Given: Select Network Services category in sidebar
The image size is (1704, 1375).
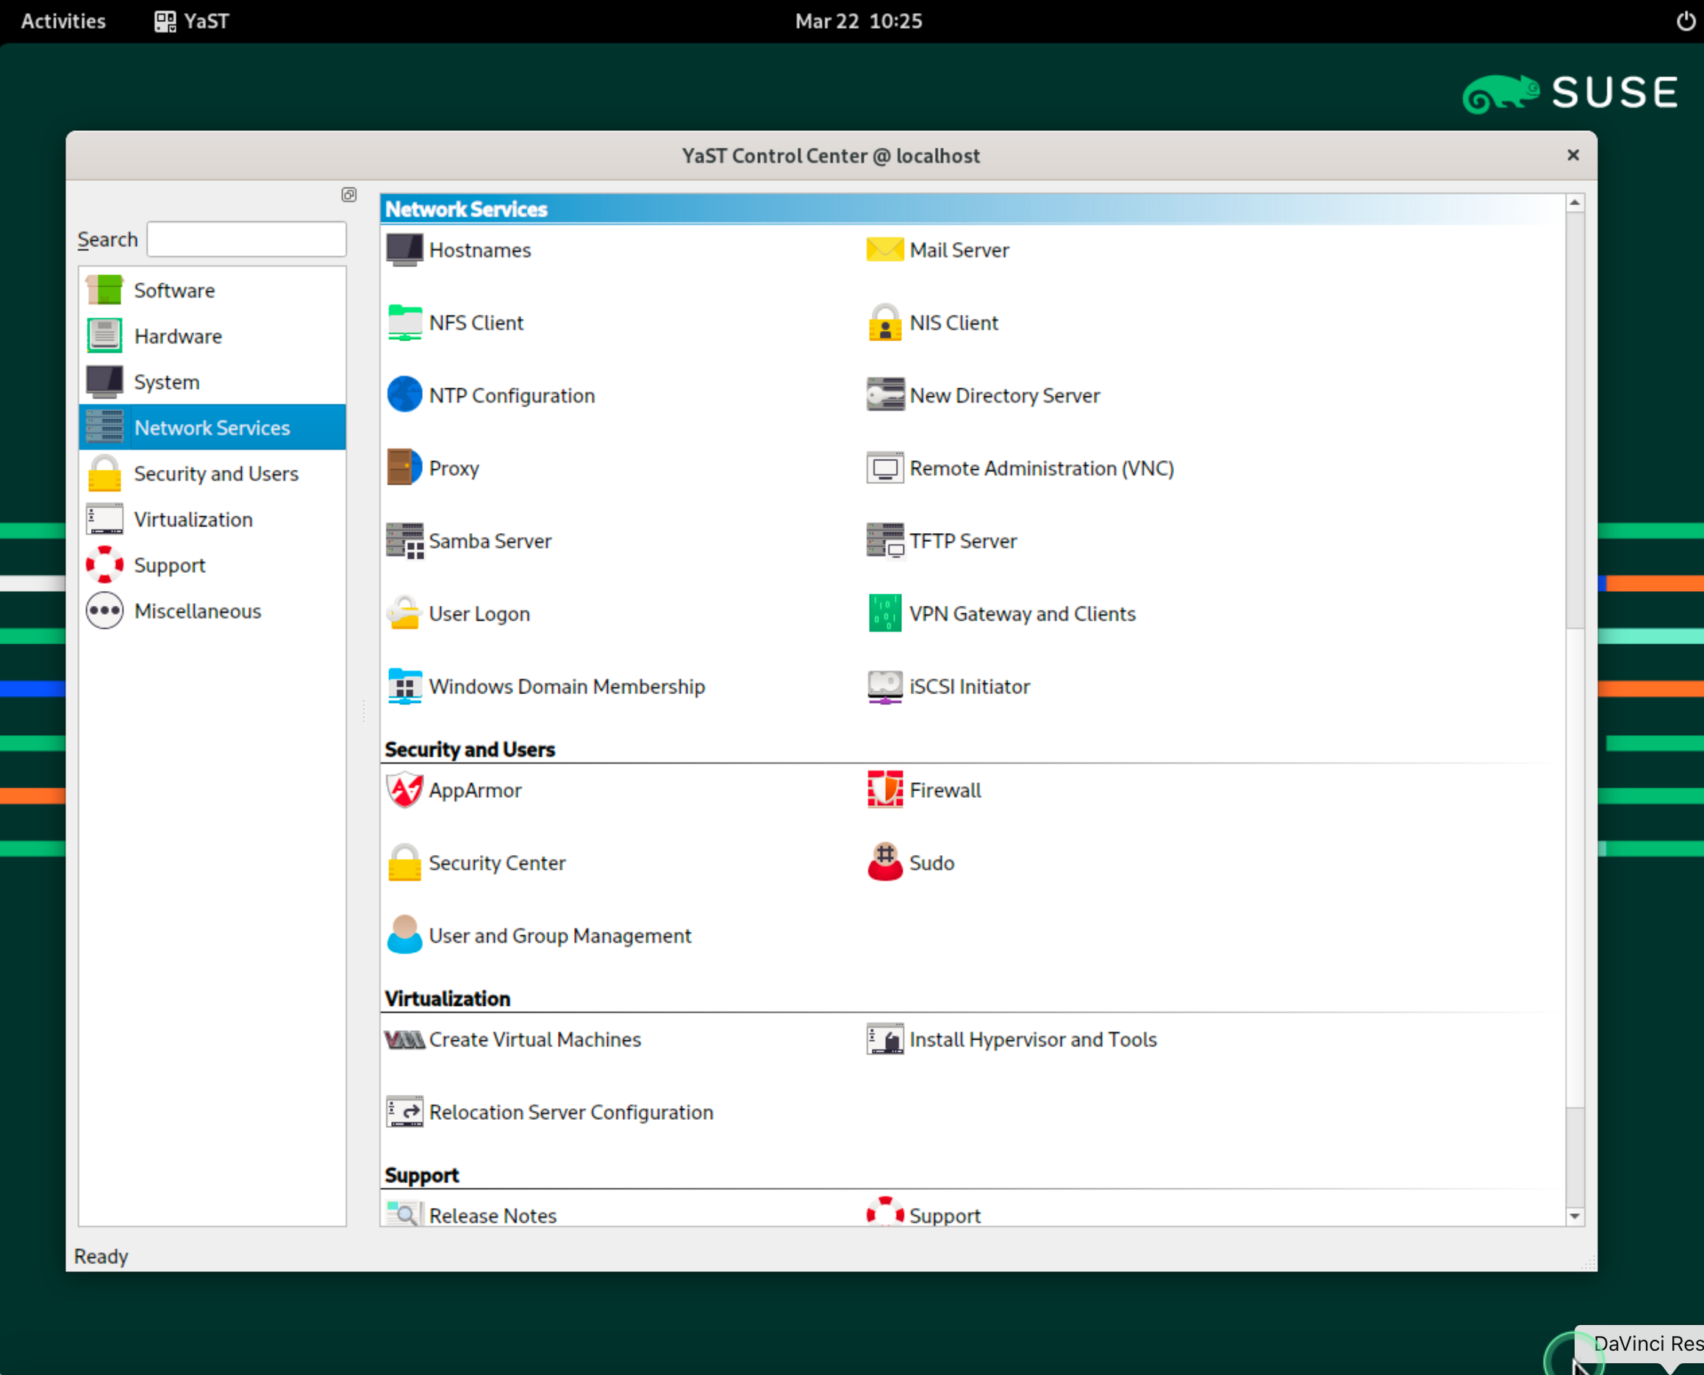Looking at the screenshot, I should 212,429.
